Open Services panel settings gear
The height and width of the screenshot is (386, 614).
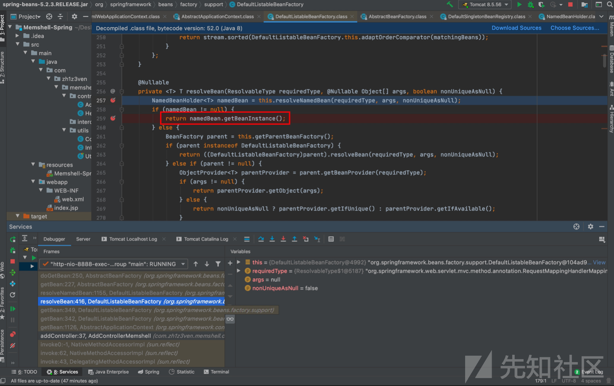(x=590, y=226)
